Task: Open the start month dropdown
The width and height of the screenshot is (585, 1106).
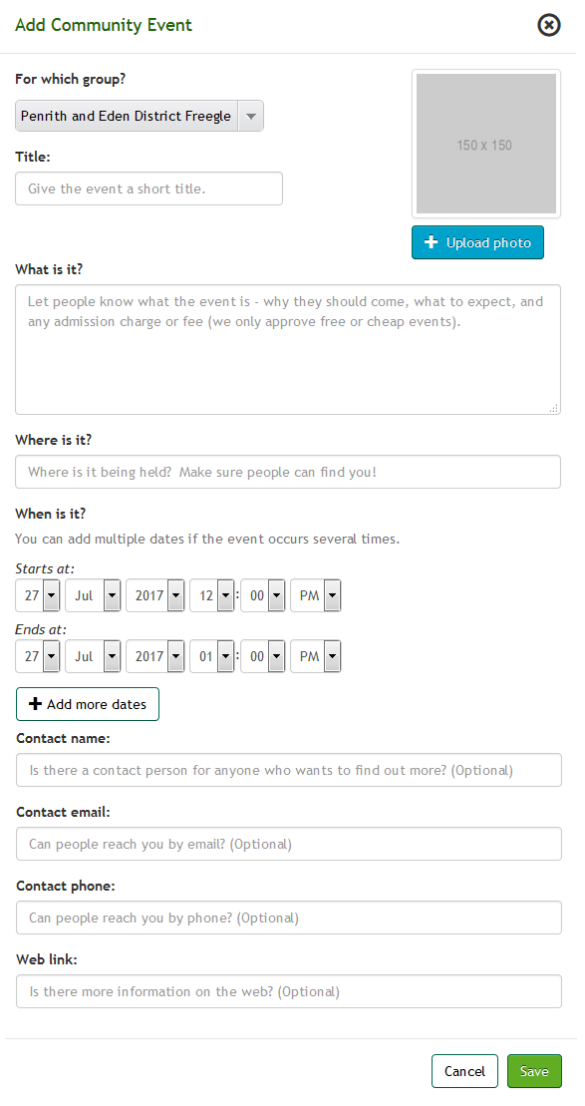Action: click(x=93, y=595)
